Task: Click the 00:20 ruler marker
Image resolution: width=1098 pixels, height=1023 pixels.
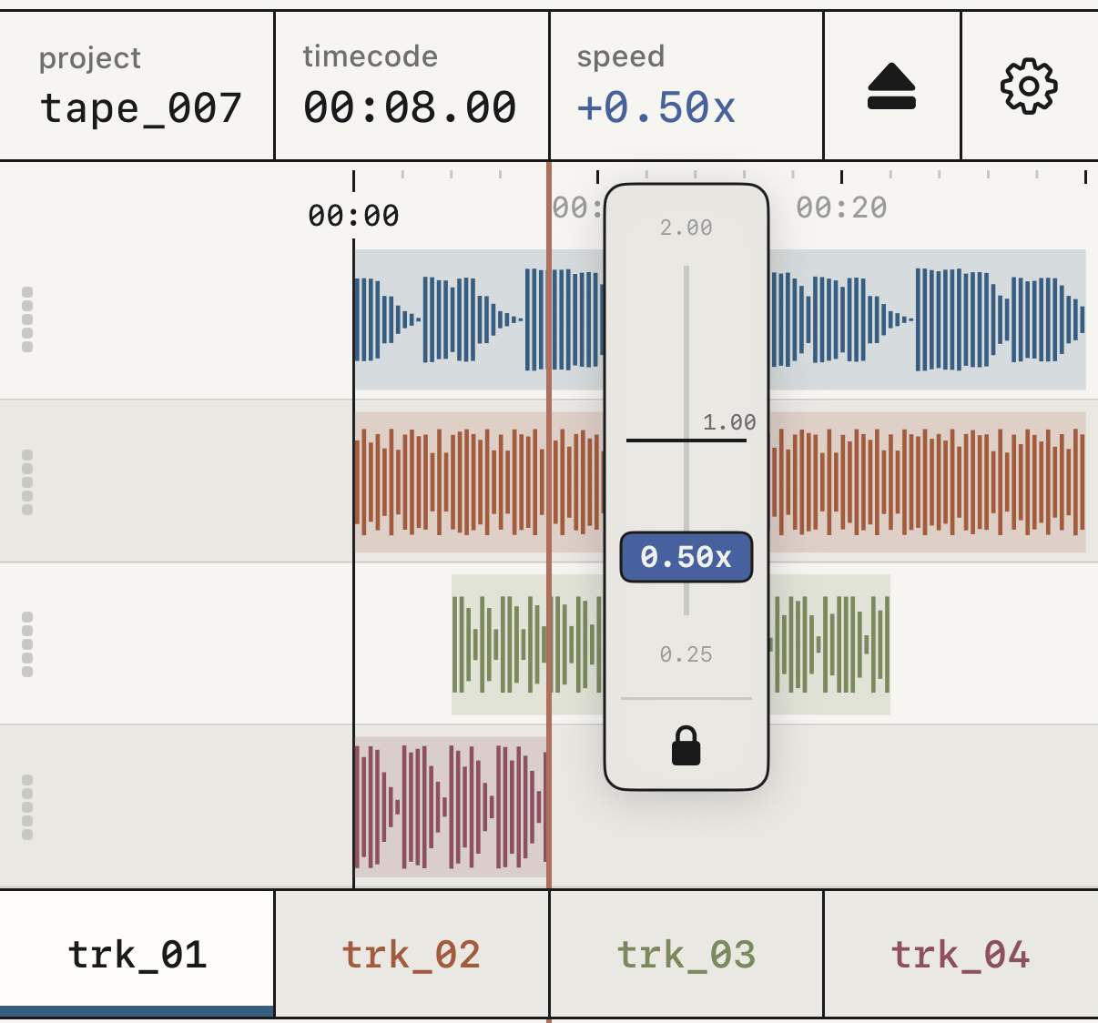Action: tap(841, 208)
